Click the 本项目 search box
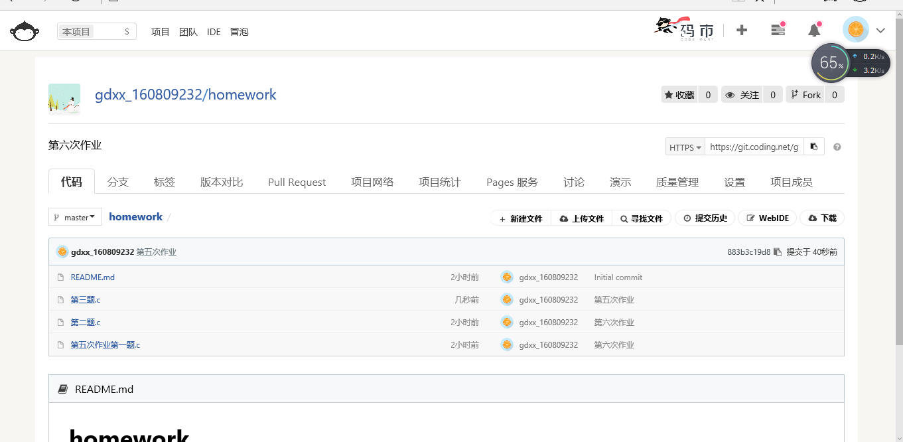 (97, 31)
